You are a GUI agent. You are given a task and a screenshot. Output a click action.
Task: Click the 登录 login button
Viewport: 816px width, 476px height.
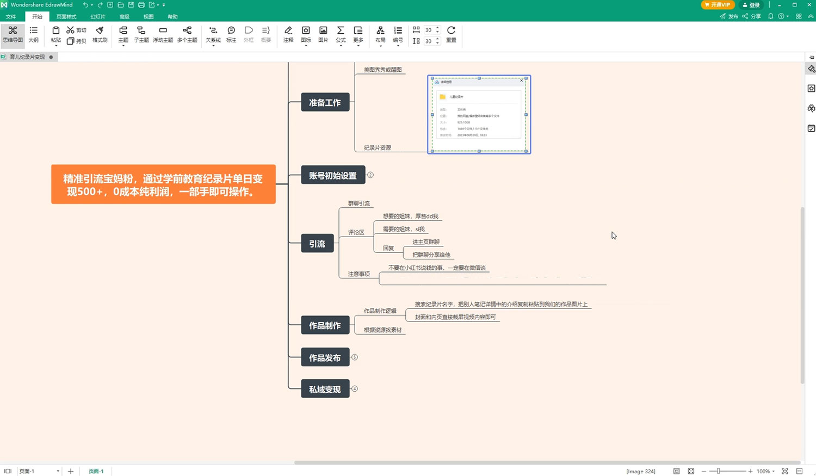[x=751, y=5]
